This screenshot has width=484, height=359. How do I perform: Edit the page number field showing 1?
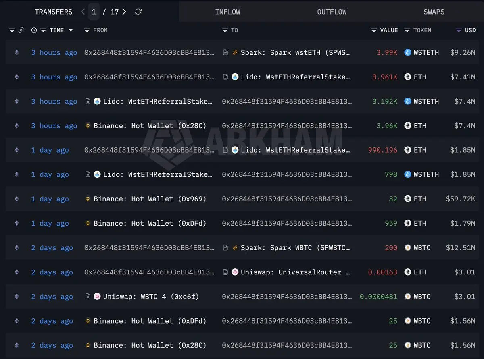pyautogui.click(x=94, y=12)
